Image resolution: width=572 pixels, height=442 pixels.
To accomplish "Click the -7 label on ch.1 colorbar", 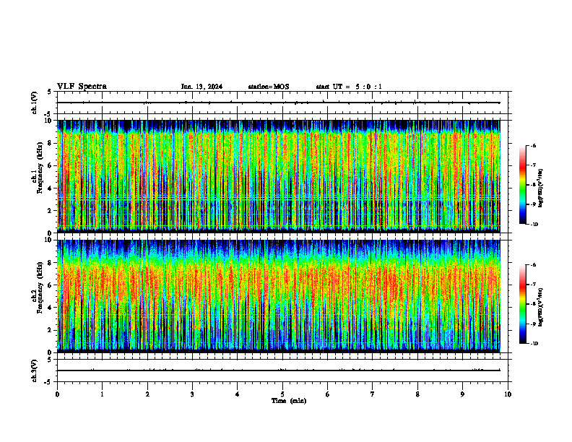I will pos(532,165).
